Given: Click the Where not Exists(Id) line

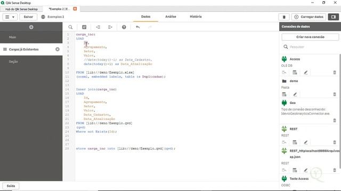Looking at the screenshot, I should (x=96, y=132).
